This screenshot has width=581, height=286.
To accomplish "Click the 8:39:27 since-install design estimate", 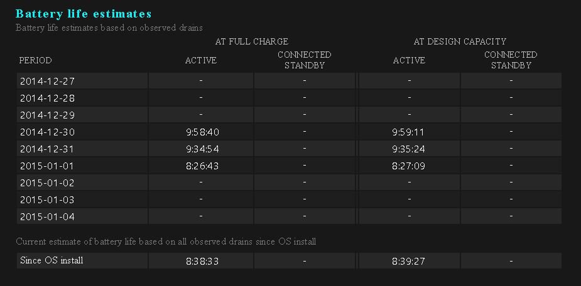I will (409, 261).
